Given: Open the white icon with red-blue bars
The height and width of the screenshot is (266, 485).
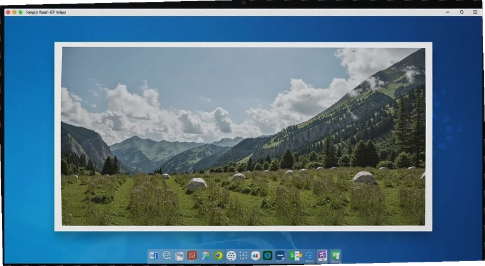Looking at the screenshot, I should click(x=255, y=256).
